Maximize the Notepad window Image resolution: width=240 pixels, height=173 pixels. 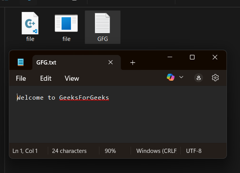pyautogui.click(x=192, y=57)
